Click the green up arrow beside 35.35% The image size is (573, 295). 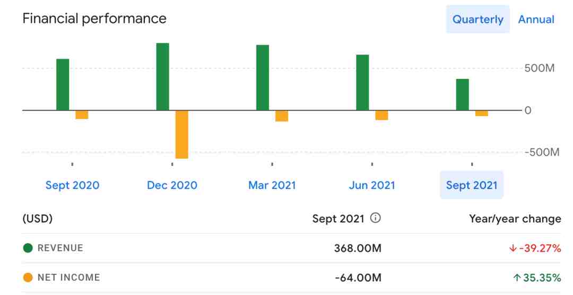(517, 278)
